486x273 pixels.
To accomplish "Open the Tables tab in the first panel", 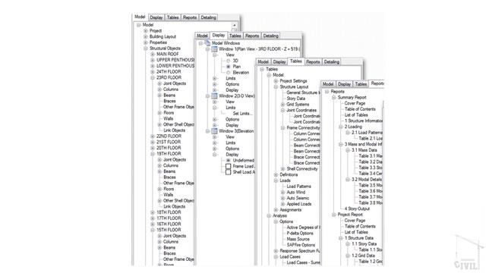I will click(x=173, y=17).
